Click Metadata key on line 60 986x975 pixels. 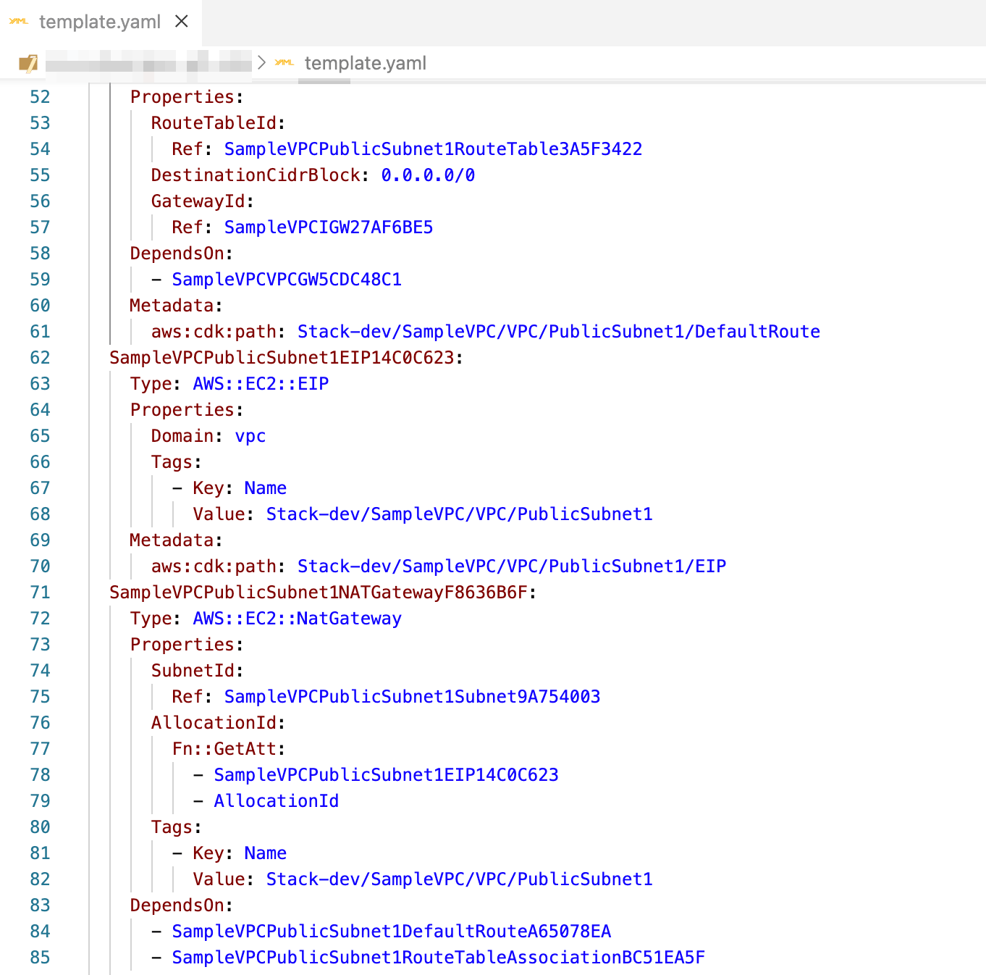pos(172,306)
